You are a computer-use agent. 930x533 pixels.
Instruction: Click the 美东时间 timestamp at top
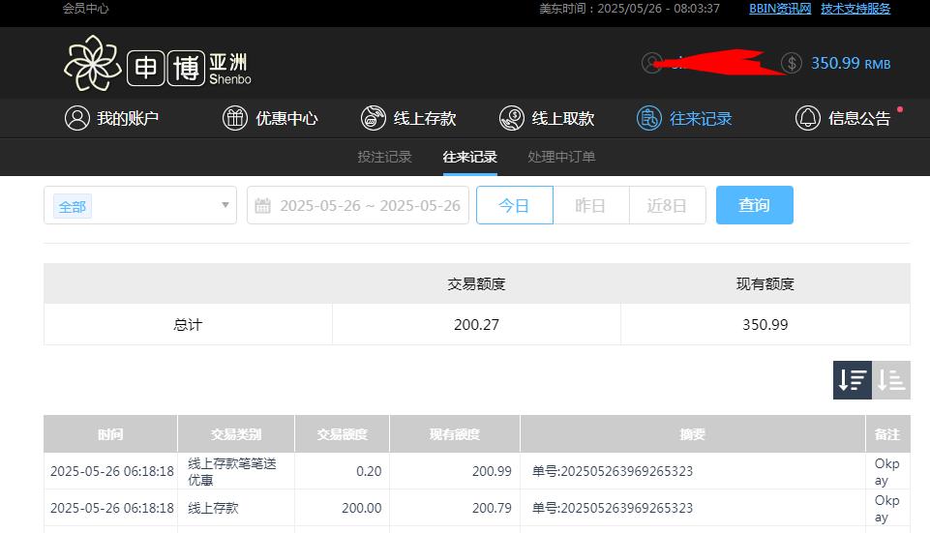coord(629,9)
